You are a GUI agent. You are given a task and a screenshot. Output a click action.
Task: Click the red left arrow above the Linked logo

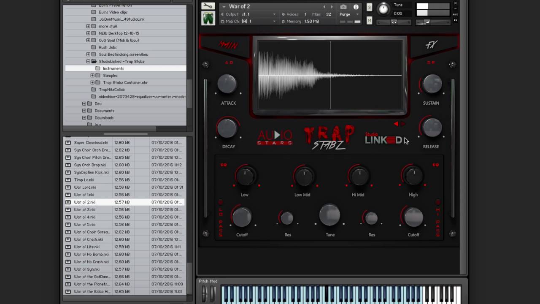pyautogui.click(x=396, y=124)
